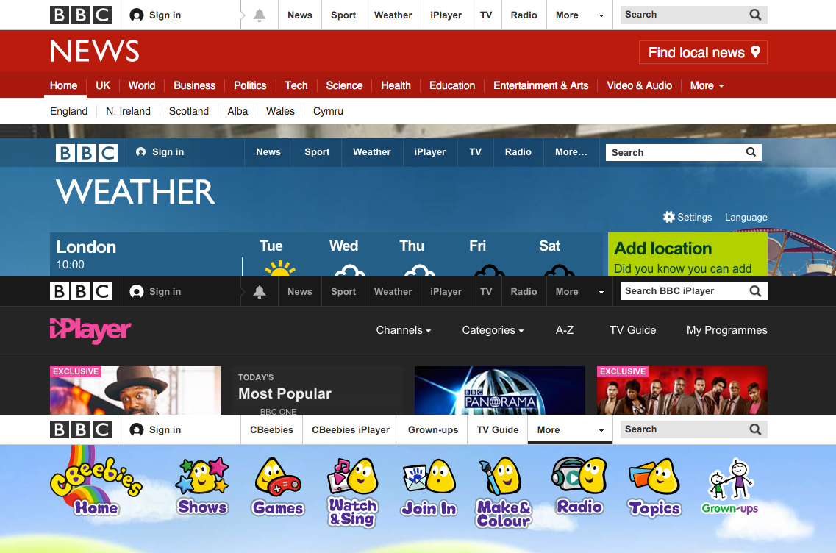Image resolution: width=836 pixels, height=553 pixels.
Task: Click the Find local news button
Action: (x=702, y=52)
